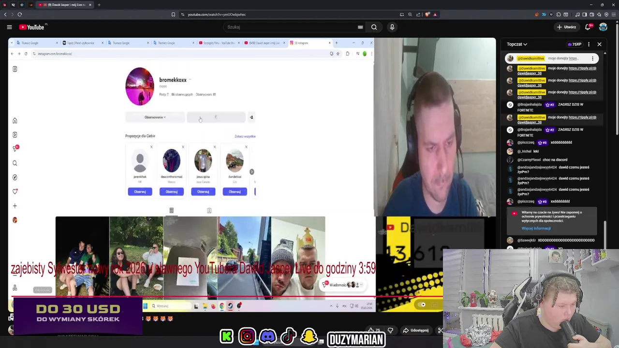The image size is (619, 348).
Task: Follow jeremkhak with Obserwuj
Action: tap(140, 192)
